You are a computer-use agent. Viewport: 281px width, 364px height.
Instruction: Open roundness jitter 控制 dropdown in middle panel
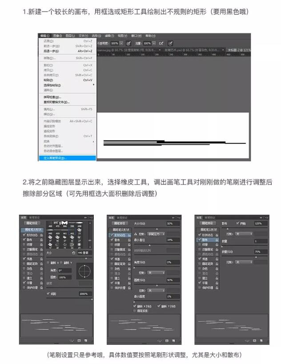[x=156, y=291]
